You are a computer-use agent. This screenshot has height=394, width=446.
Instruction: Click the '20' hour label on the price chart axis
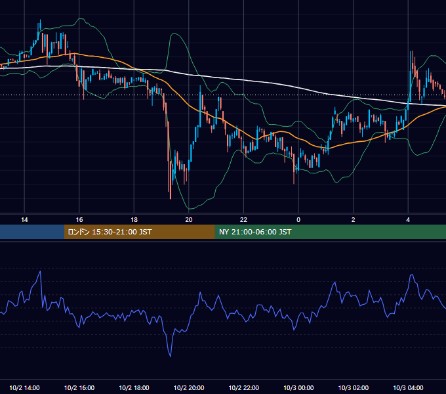click(x=189, y=220)
